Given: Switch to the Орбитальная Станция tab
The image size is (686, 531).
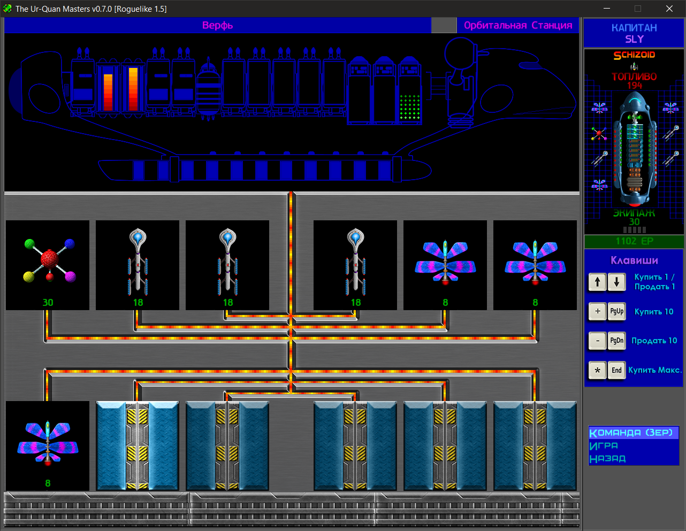Looking at the screenshot, I should click(518, 25).
